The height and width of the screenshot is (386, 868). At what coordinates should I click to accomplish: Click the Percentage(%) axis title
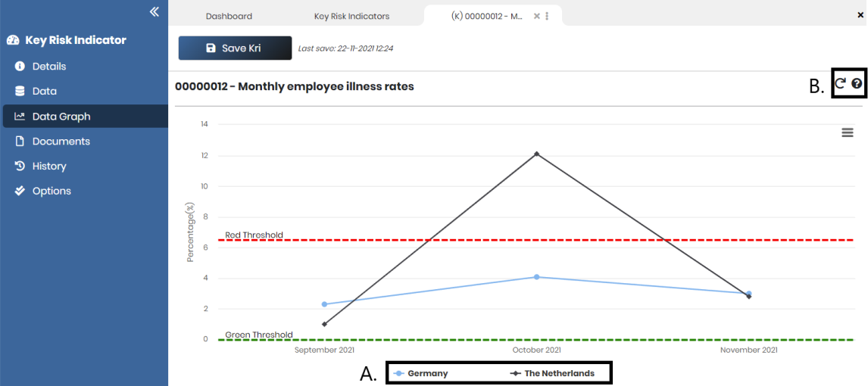pyautogui.click(x=190, y=231)
